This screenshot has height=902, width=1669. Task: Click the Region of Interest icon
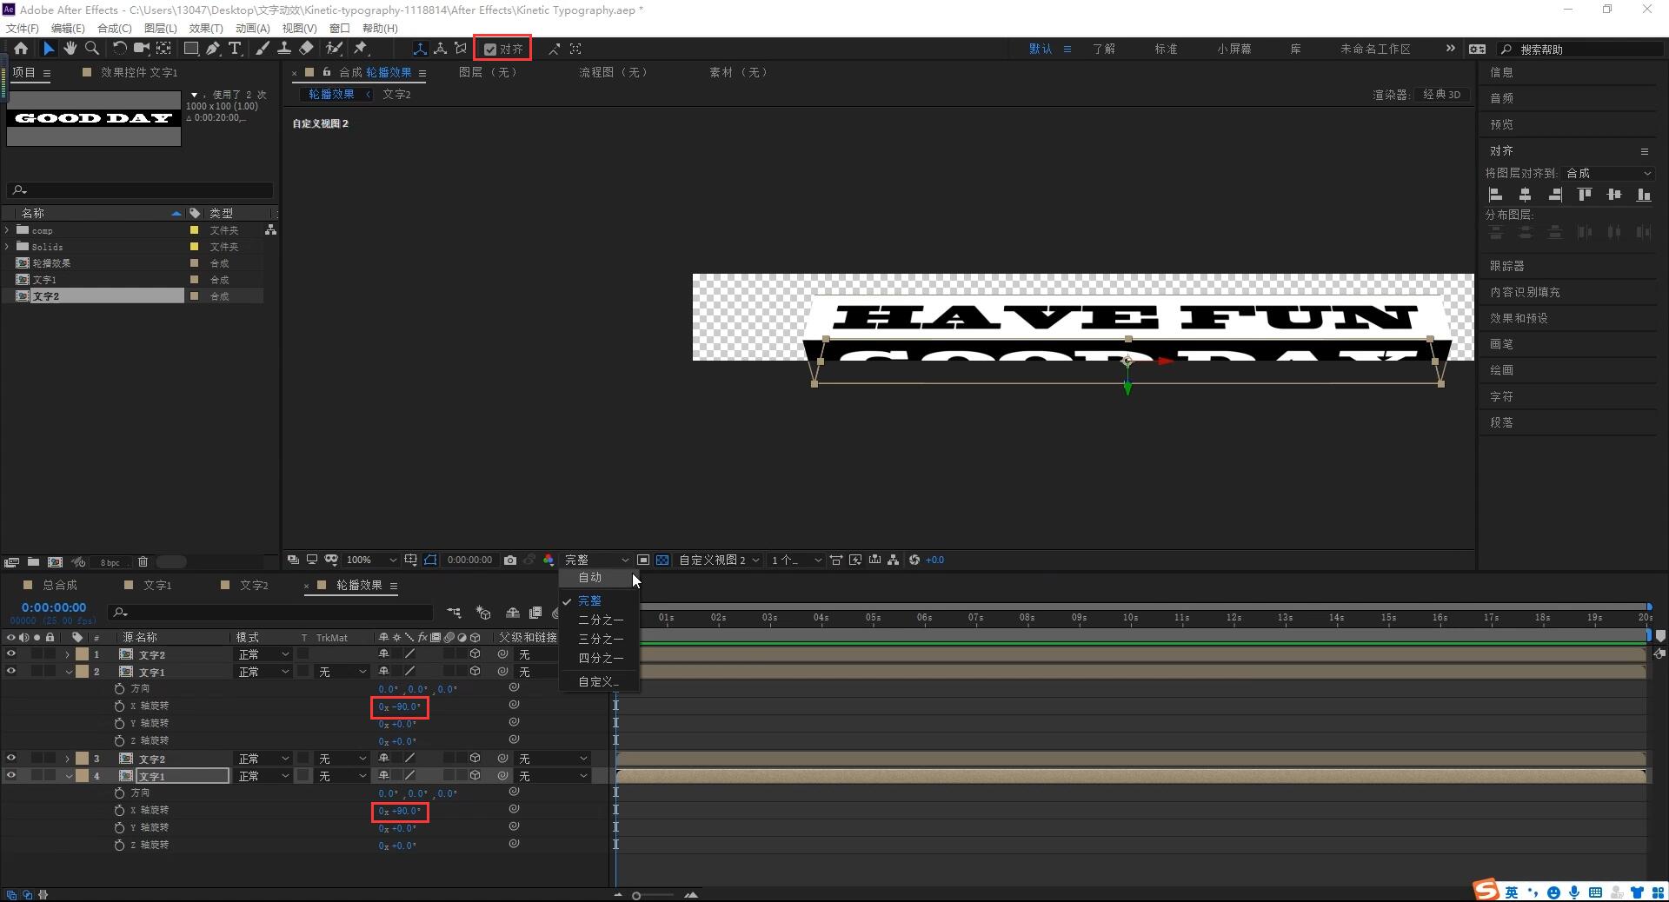click(643, 560)
